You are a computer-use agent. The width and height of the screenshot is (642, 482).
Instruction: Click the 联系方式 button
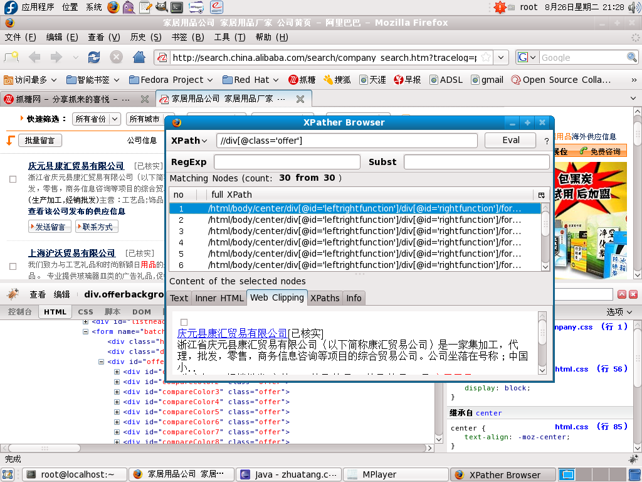click(97, 227)
